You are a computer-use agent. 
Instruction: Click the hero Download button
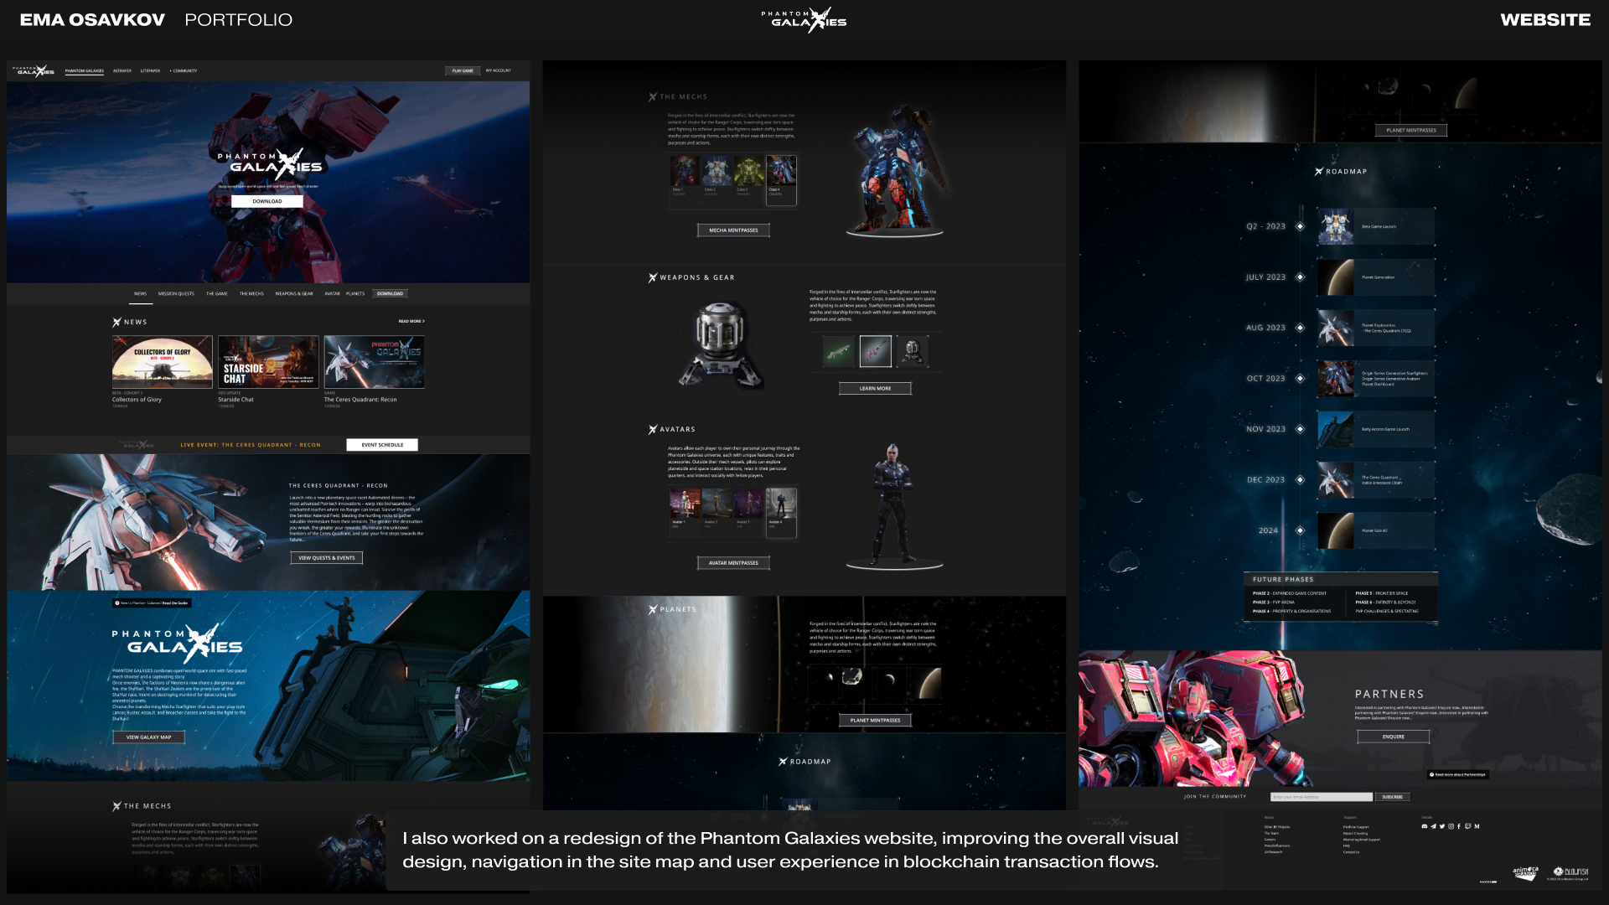(x=267, y=202)
